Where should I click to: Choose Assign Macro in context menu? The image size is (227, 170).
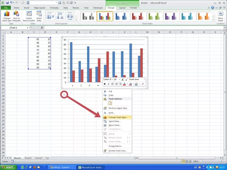pyautogui.click(x=117, y=146)
